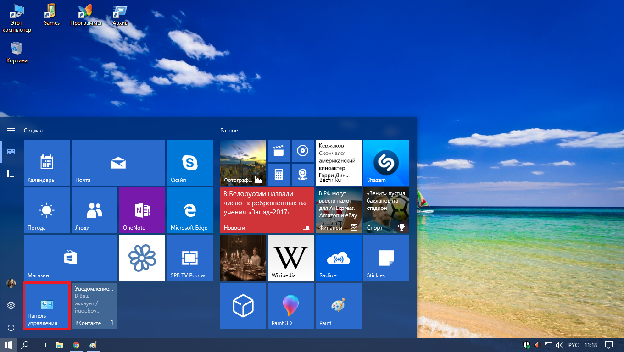Launch the Microsoft Edge tile
This screenshot has height=352, width=624.
click(190, 210)
